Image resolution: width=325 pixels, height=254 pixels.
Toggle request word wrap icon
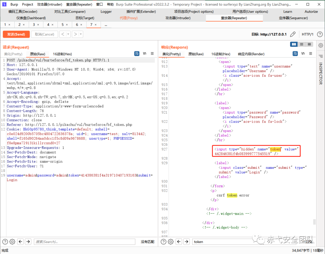click(x=137, y=54)
